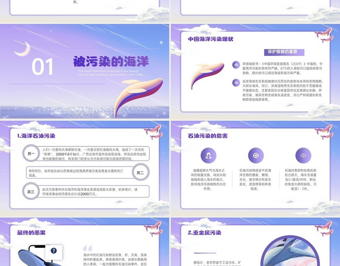Click the pink whales corner decoration on 石油污染的危害 slide

click(324, 132)
